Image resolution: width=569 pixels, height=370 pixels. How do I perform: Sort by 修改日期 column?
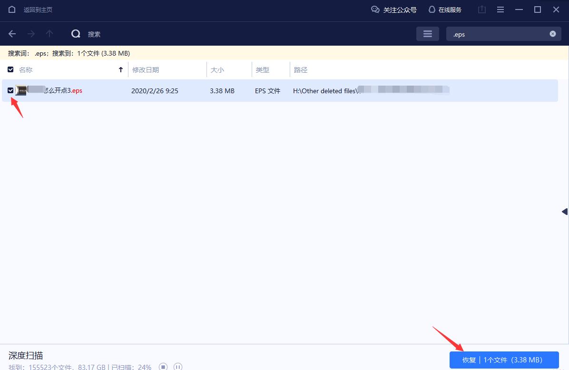(x=146, y=69)
